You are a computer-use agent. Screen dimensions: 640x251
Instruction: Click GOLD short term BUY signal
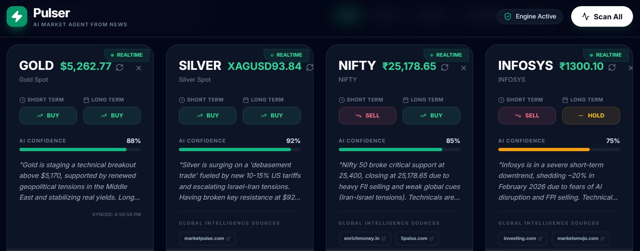point(48,115)
